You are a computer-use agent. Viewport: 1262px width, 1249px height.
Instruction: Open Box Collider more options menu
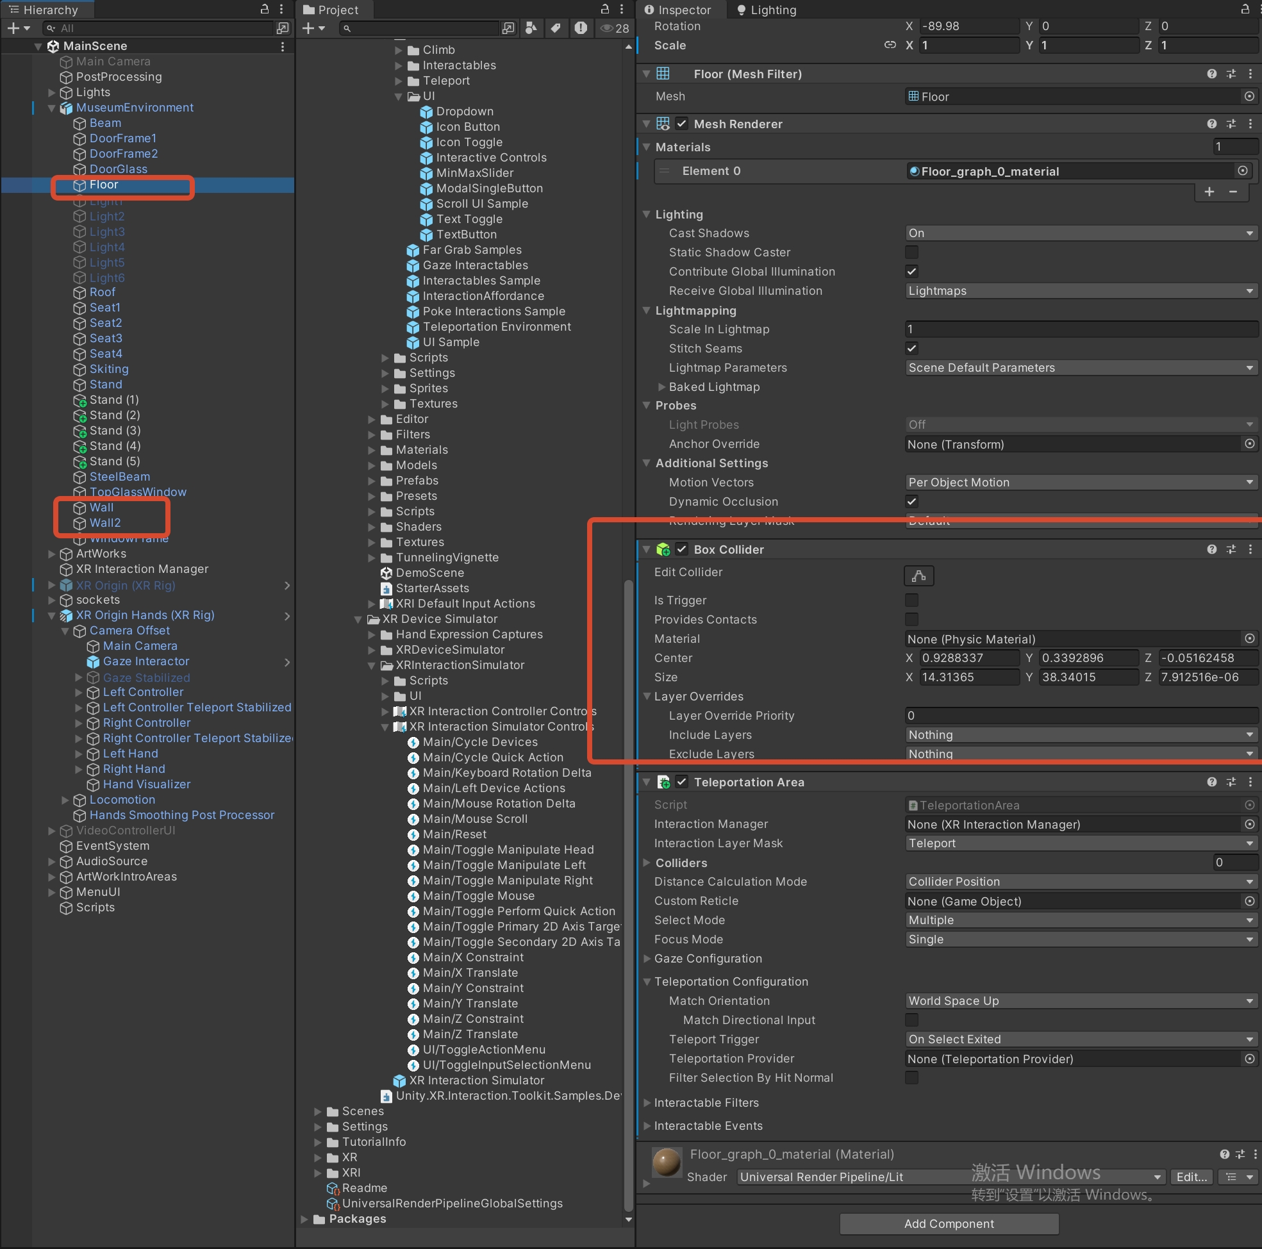coord(1250,549)
